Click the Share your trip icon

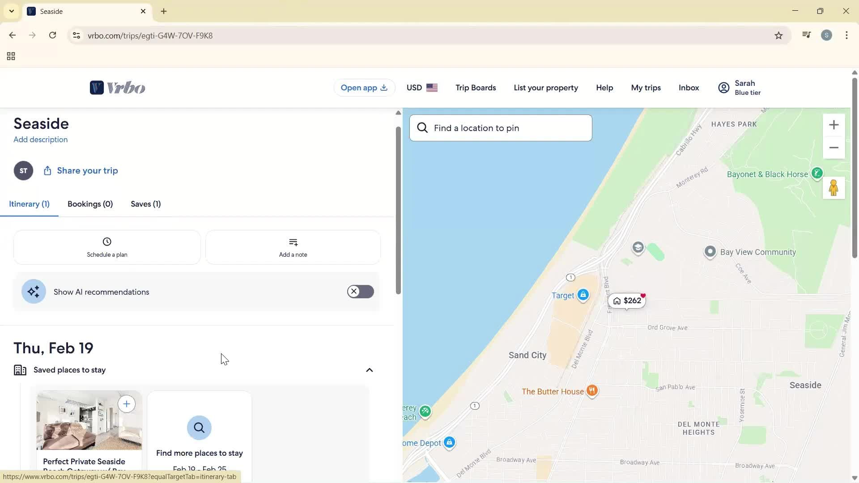pyautogui.click(x=47, y=170)
